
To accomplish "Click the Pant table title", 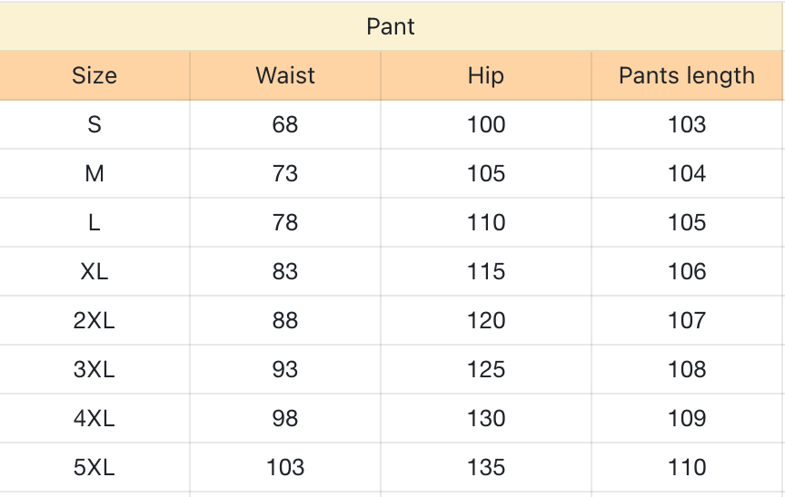I will pos(391,27).
